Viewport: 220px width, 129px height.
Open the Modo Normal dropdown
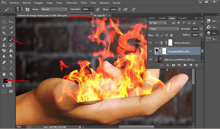click(54, 9)
